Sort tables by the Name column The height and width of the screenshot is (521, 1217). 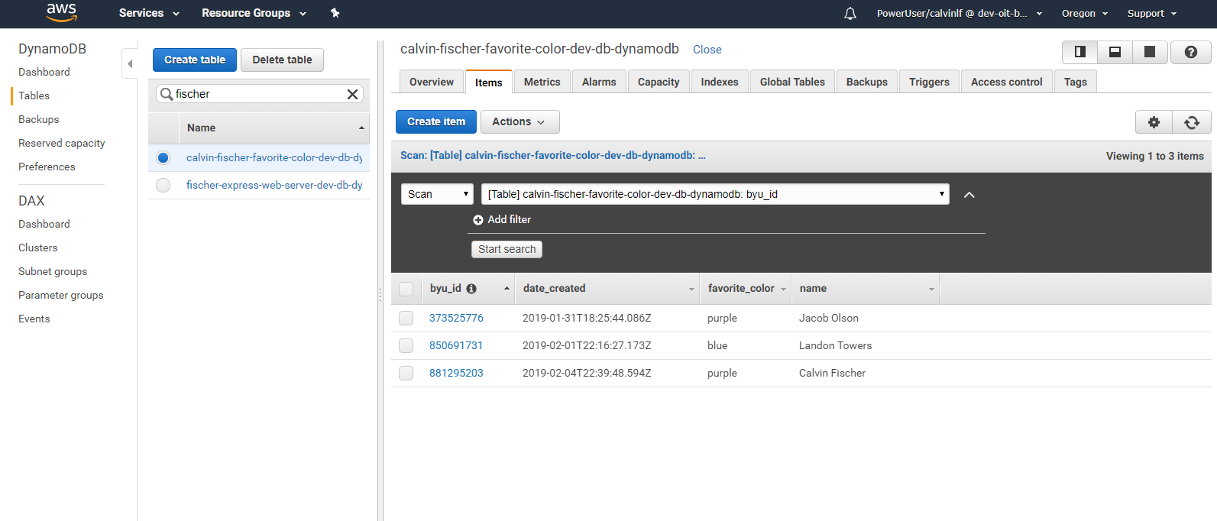point(274,128)
